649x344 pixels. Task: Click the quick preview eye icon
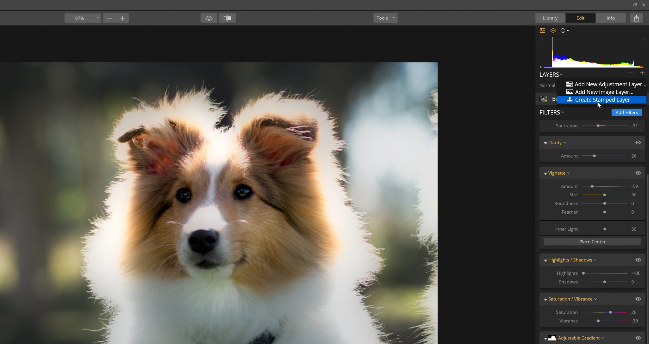coord(209,18)
